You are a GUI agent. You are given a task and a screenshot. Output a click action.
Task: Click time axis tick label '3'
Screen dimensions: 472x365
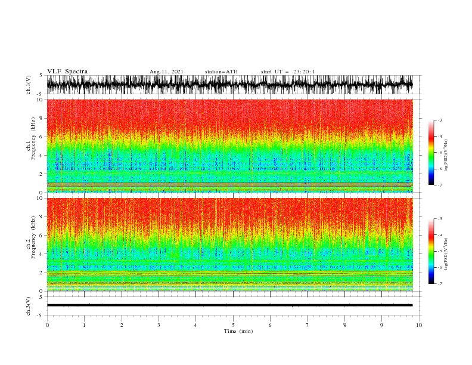(x=159, y=325)
